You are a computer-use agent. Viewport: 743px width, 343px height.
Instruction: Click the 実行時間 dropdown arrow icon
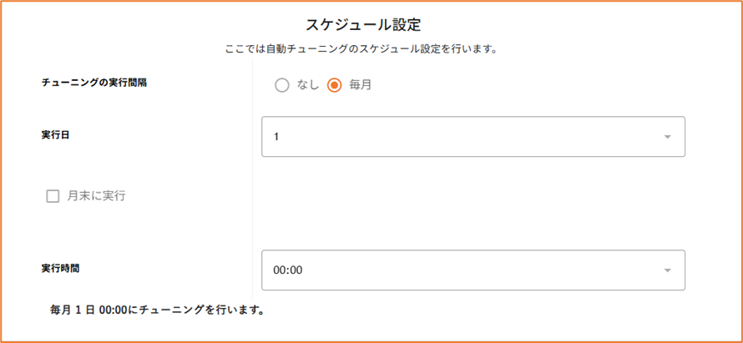click(667, 270)
